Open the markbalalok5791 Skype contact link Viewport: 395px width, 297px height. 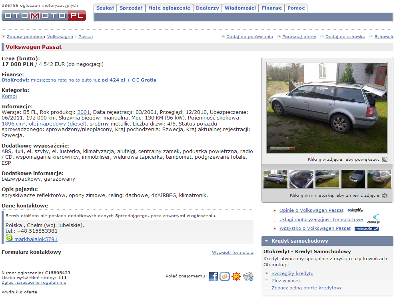pos(36,239)
